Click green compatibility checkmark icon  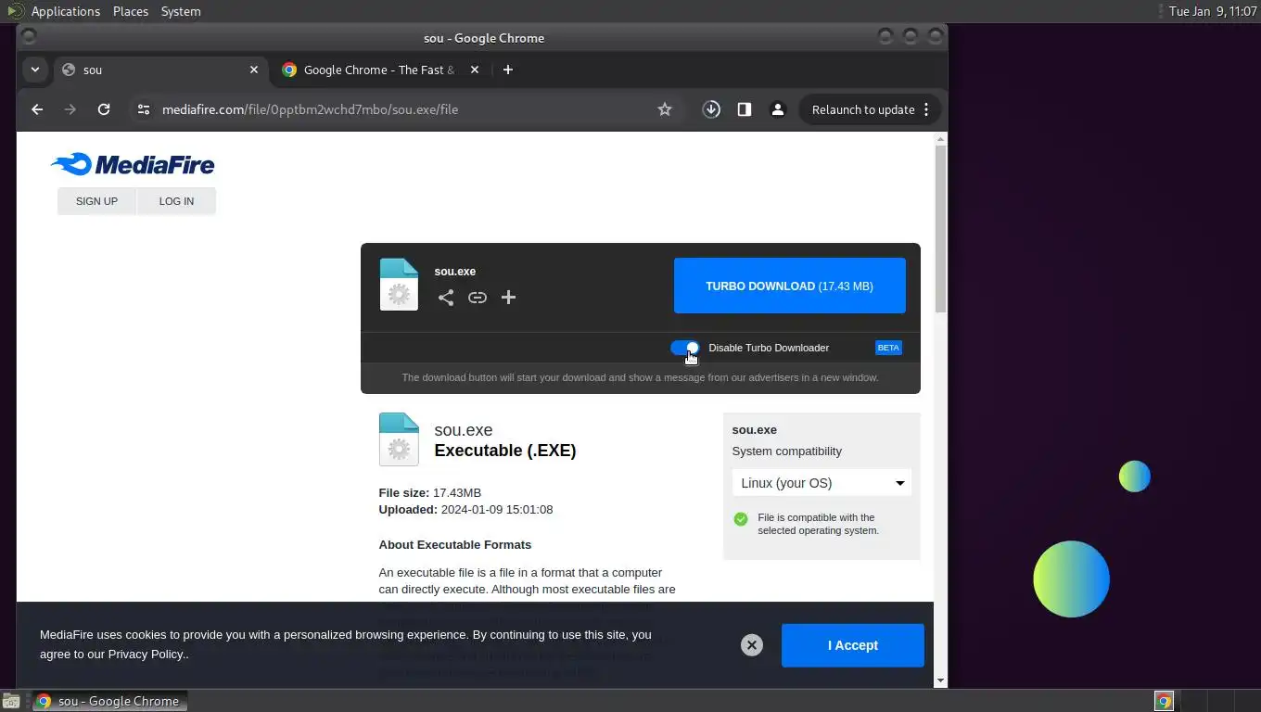[741, 519]
